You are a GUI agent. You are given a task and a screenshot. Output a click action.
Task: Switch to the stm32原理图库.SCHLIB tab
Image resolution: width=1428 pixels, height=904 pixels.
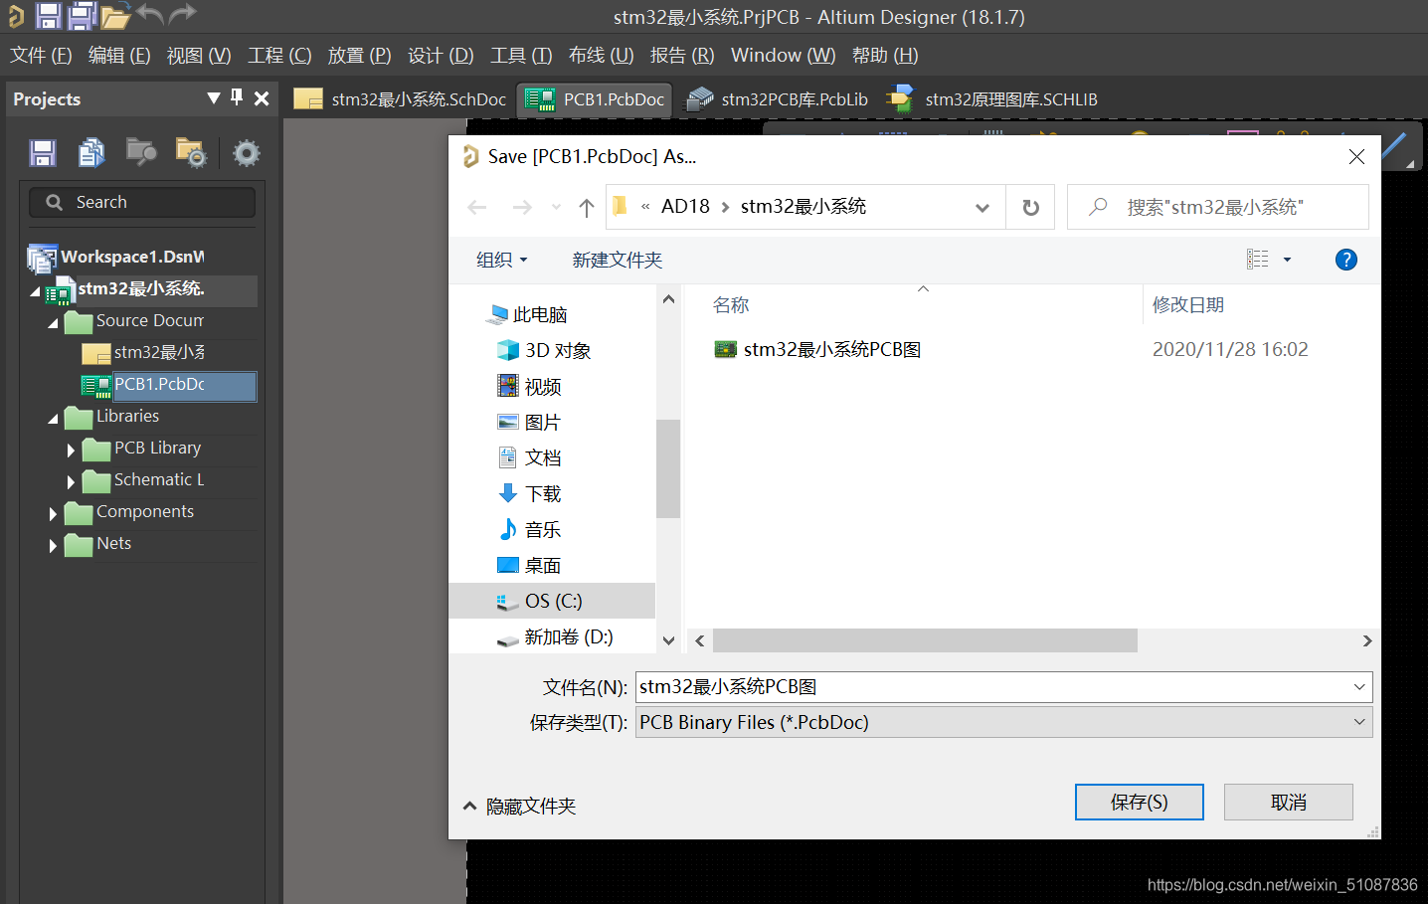pos(1011,98)
